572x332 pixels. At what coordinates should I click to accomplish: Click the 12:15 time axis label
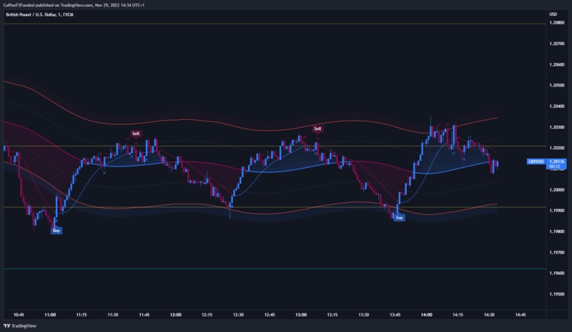click(x=207, y=315)
